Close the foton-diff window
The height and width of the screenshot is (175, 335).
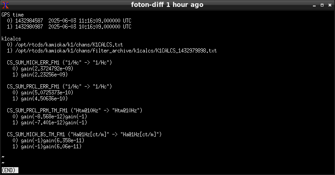(x=330, y=5)
